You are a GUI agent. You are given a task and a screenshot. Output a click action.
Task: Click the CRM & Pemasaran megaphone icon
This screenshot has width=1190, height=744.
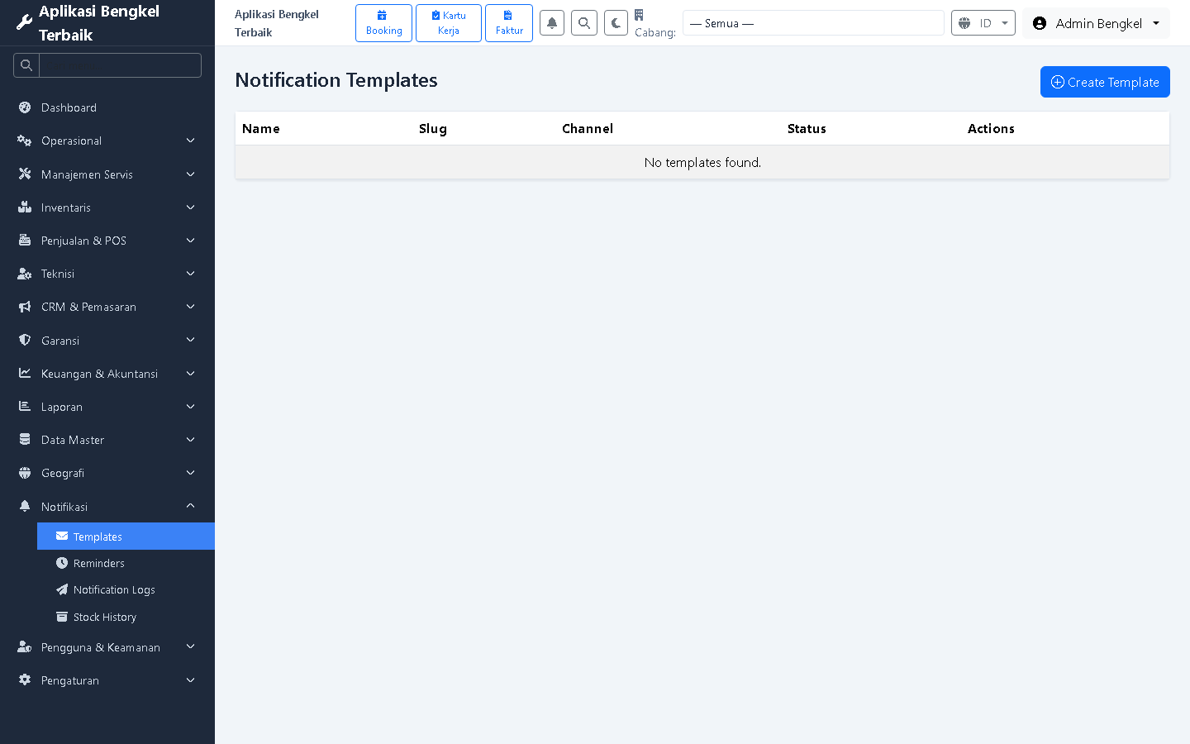tap(25, 307)
